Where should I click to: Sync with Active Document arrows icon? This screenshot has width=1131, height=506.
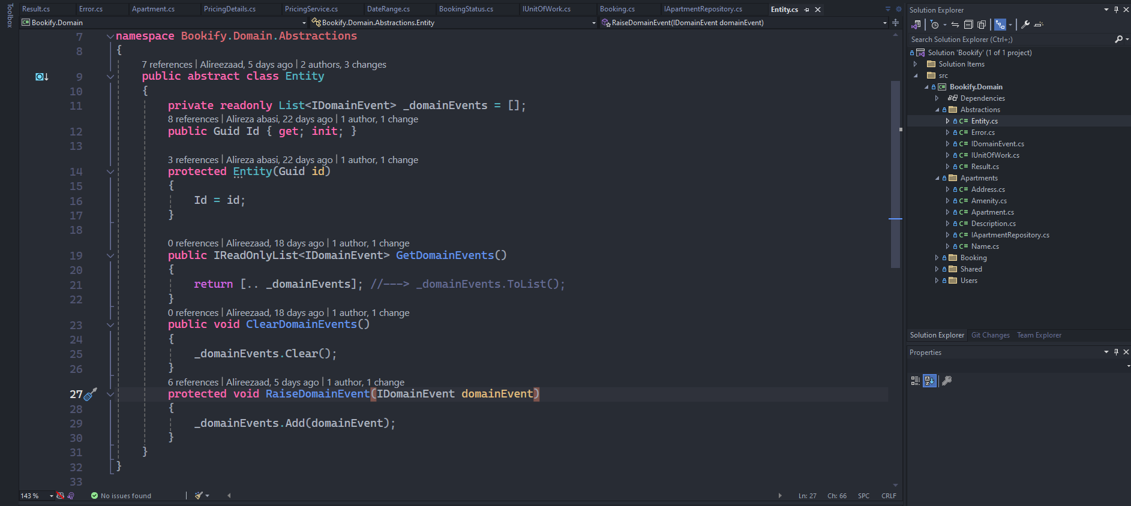point(955,25)
